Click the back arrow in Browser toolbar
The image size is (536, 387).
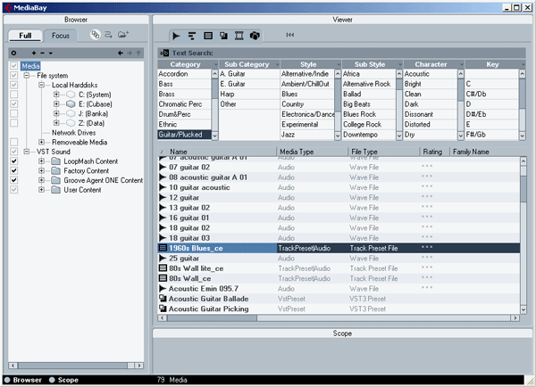pos(121,54)
